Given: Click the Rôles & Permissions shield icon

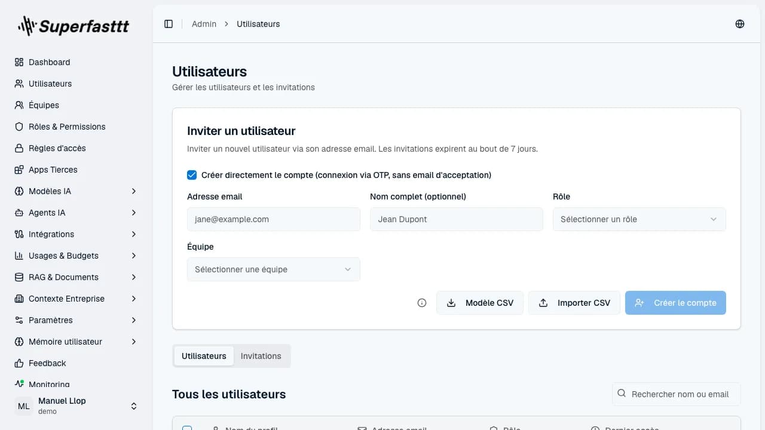Looking at the screenshot, I should point(19,127).
